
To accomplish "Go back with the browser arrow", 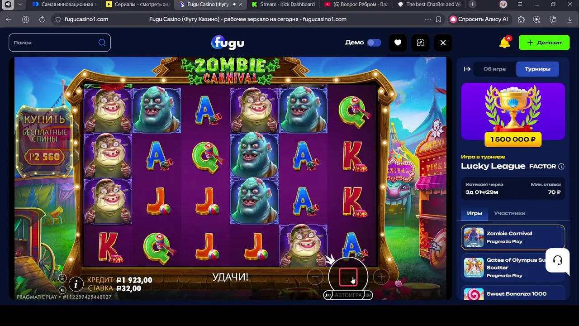I will (9, 19).
